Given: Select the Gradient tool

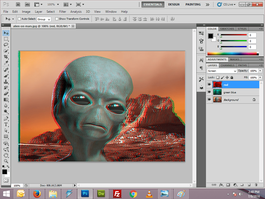Looking at the screenshot, I should [6, 99].
